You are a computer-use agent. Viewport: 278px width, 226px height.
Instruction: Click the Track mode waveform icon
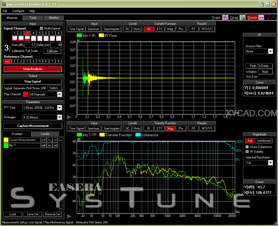pos(225,17)
